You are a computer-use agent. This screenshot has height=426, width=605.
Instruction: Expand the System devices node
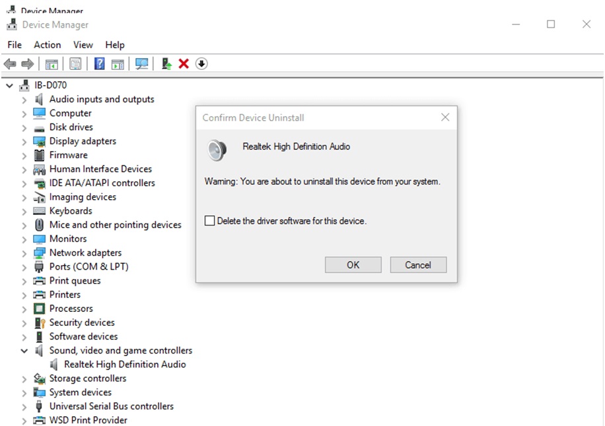pyautogui.click(x=24, y=393)
